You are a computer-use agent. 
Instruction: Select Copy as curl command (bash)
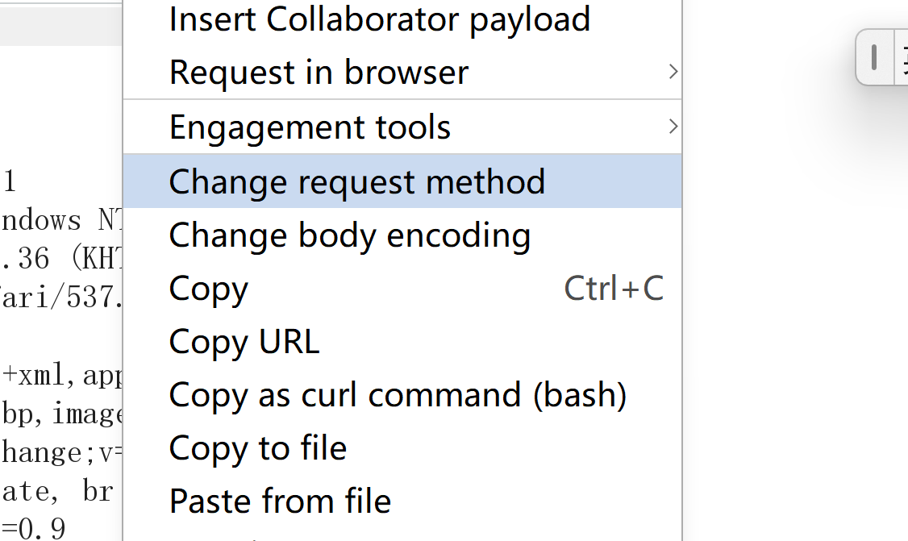397,395
